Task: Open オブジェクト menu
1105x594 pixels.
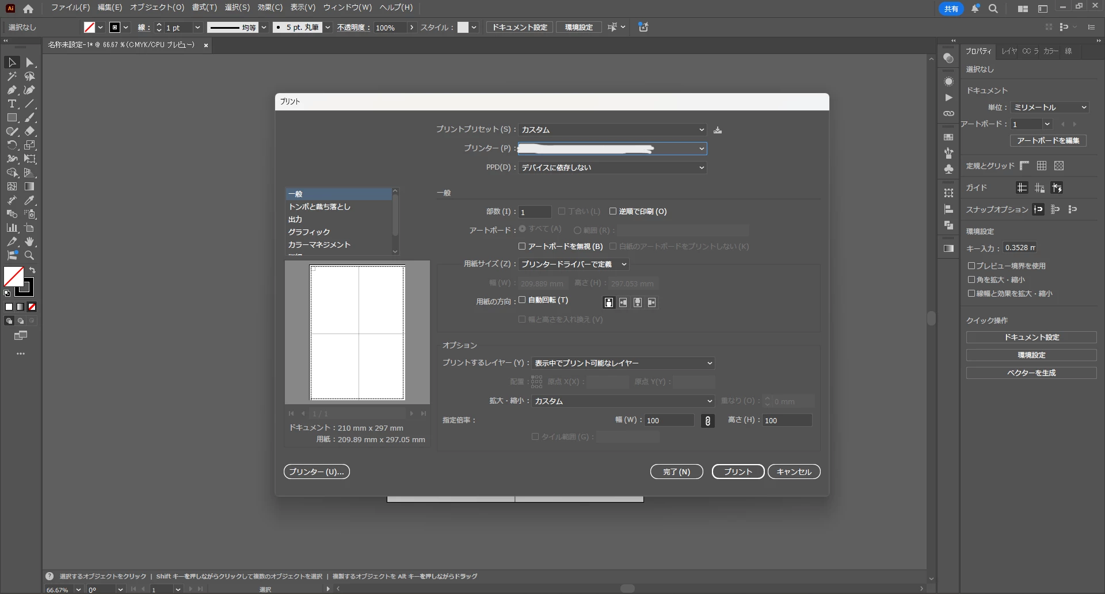Action: click(157, 7)
